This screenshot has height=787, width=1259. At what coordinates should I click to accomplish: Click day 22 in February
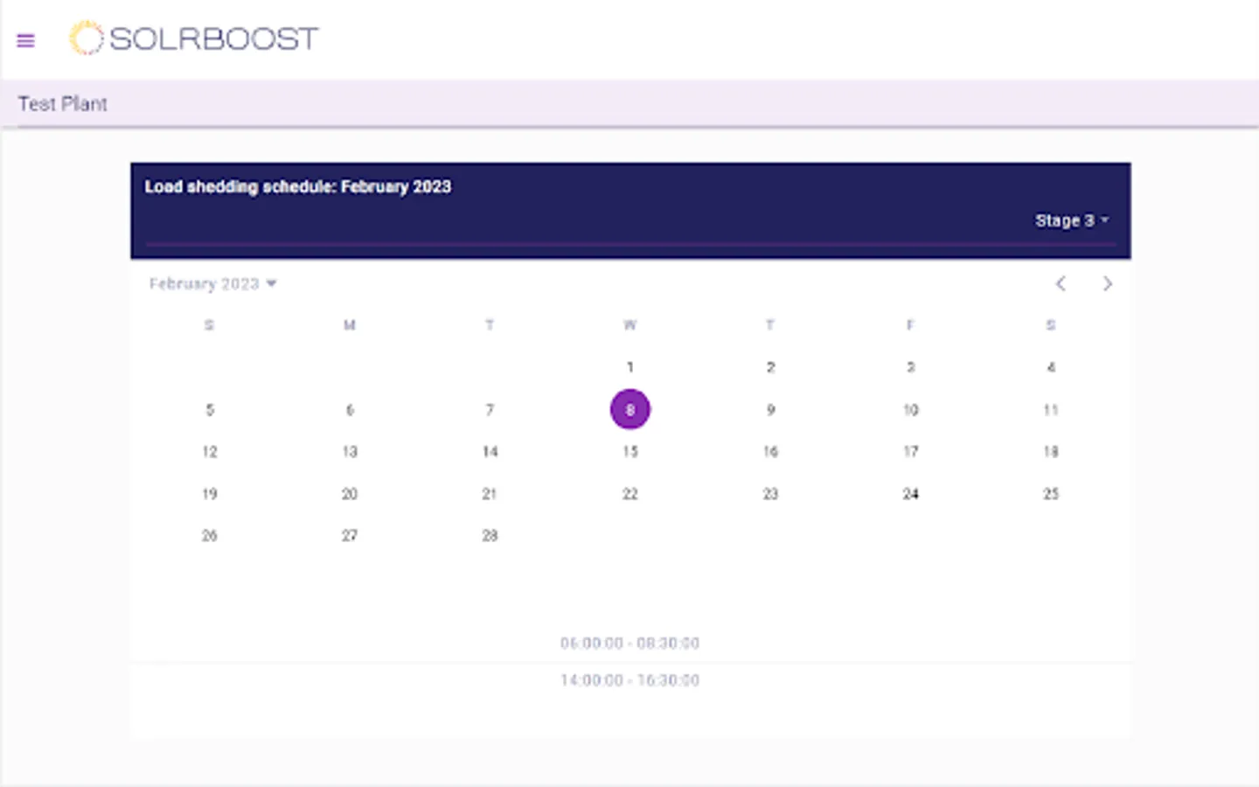(629, 493)
